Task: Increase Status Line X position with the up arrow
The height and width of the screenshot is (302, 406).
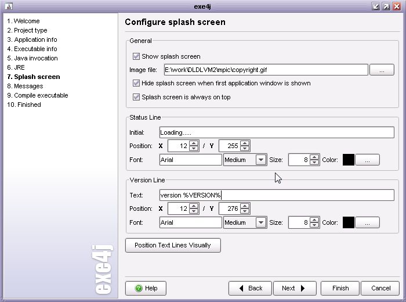Action: click(x=193, y=143)
